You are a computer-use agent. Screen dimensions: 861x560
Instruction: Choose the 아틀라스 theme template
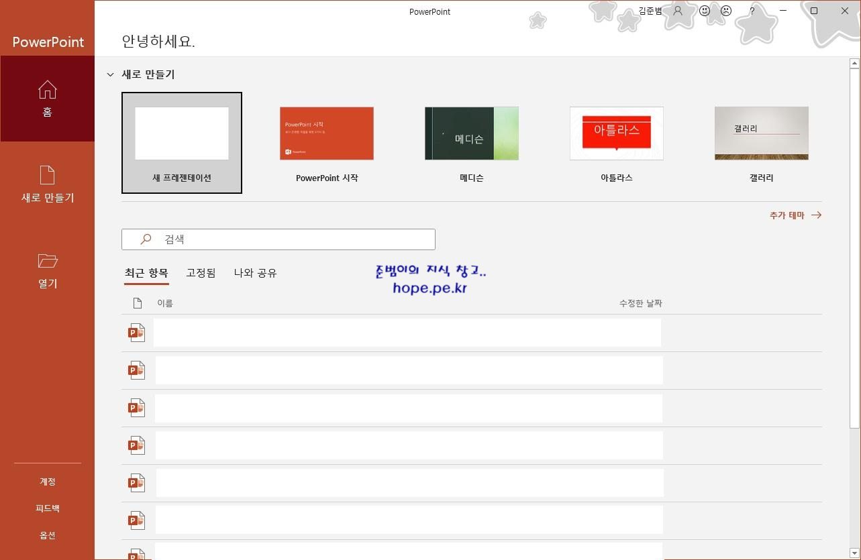click(x=617, y=143)
